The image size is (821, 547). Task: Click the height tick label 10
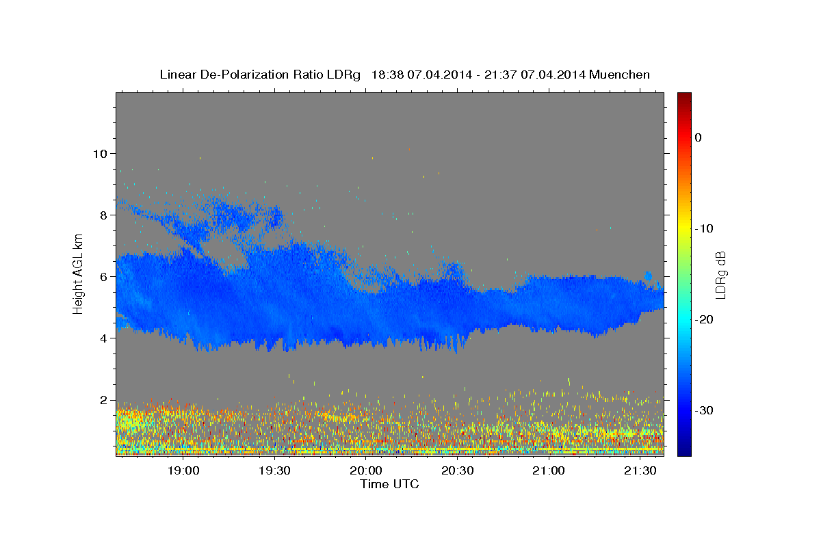[100, 153]
